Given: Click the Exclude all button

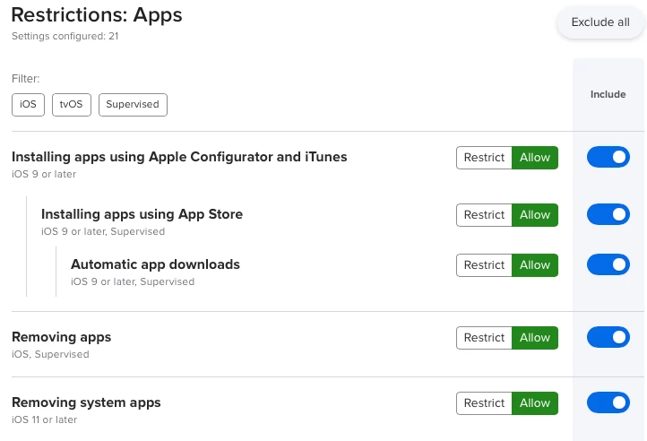Looking at the screenshot, I should click(x=600, y=22).
